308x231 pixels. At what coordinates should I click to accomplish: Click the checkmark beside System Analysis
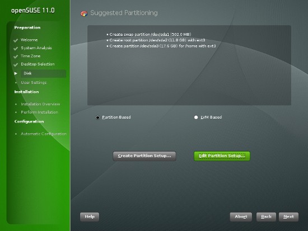tap(16, 49)
